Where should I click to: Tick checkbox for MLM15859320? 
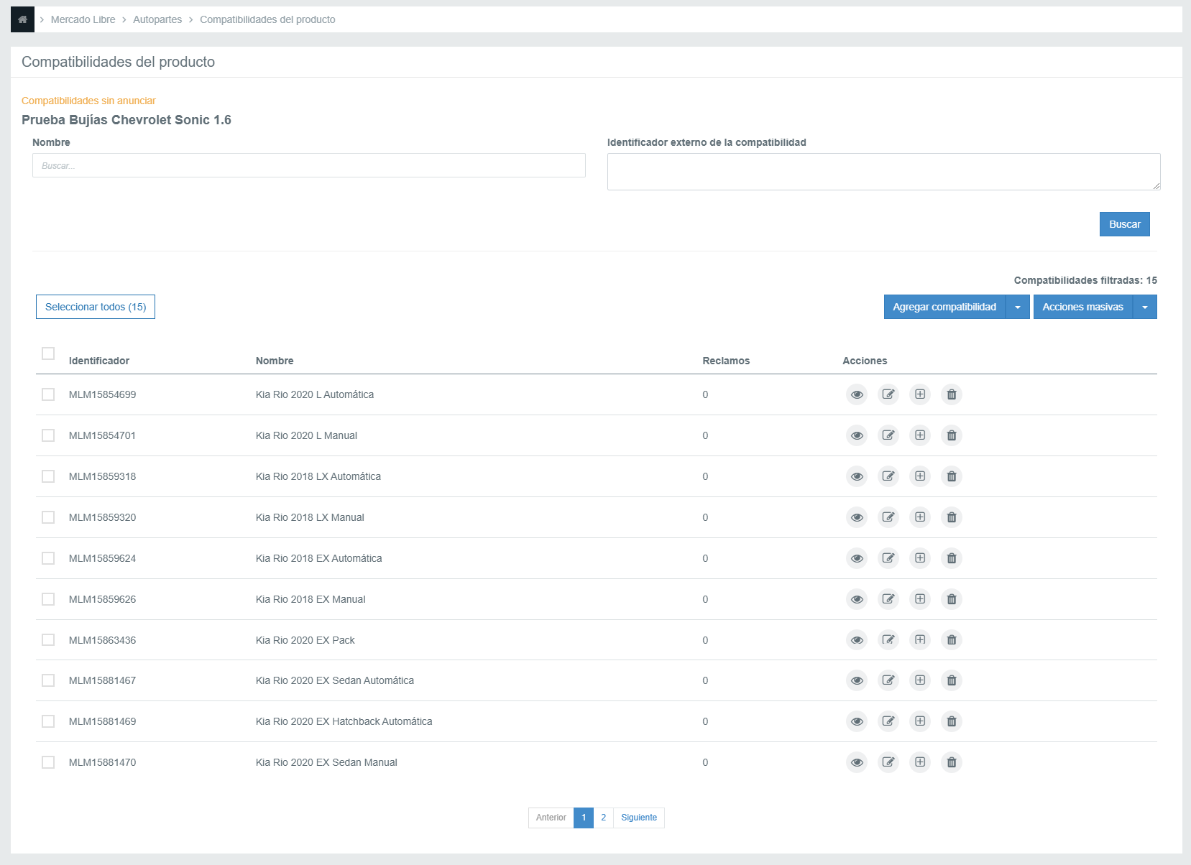(x=48, y=517)
